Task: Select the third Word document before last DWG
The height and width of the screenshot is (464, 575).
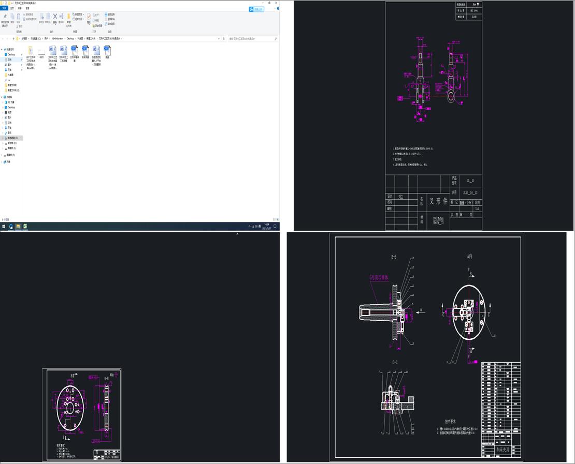Action: click(96, 51)
